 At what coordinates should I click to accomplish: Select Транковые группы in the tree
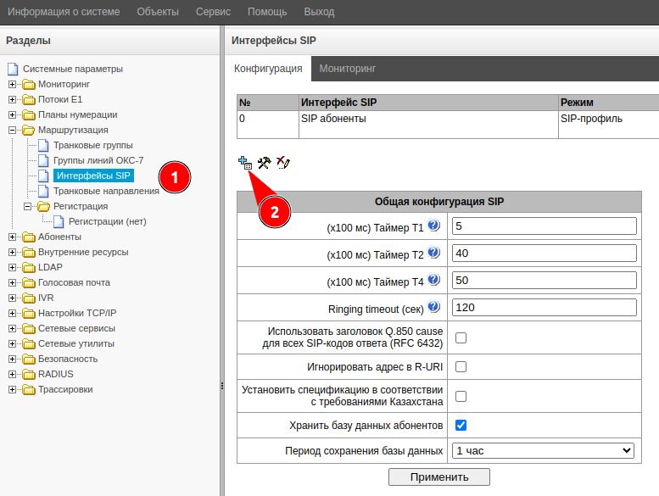[x=92, y=145]
